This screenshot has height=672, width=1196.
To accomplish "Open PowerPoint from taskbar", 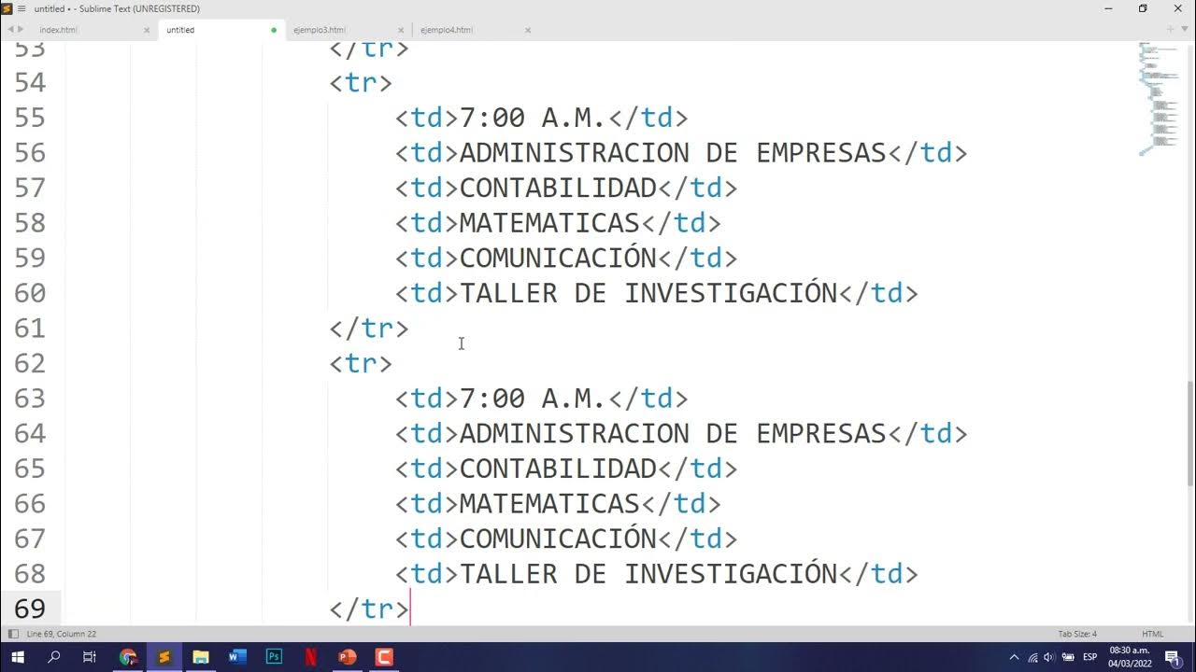I will [347, 657].
